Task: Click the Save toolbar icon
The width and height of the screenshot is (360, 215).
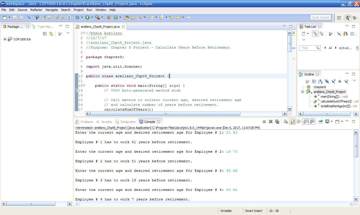Action: pos(15,17)
